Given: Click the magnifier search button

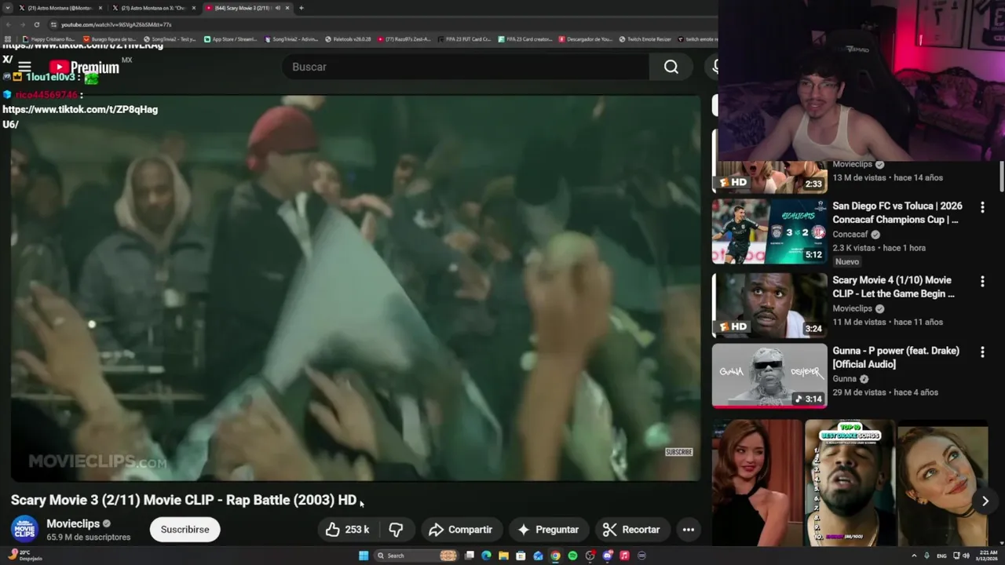Looking at the screenshot, I should 671,67.
